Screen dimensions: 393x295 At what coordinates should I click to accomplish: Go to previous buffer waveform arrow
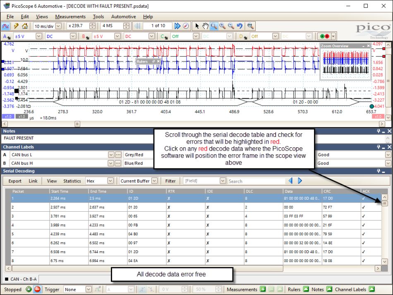(x=137, y=26)
